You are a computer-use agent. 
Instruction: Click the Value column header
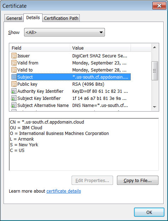[100, 48]
